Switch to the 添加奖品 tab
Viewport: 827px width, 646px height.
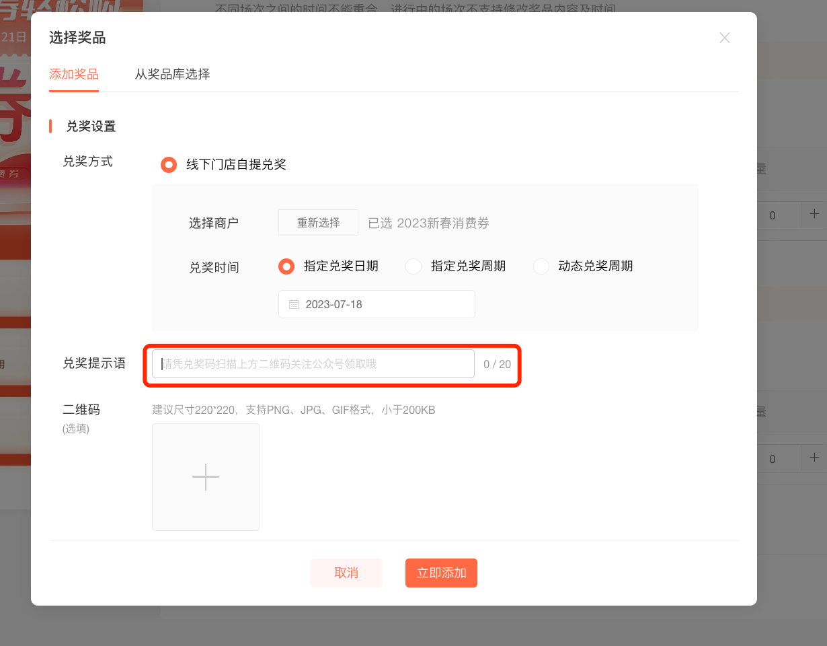(x=74, y=74)
